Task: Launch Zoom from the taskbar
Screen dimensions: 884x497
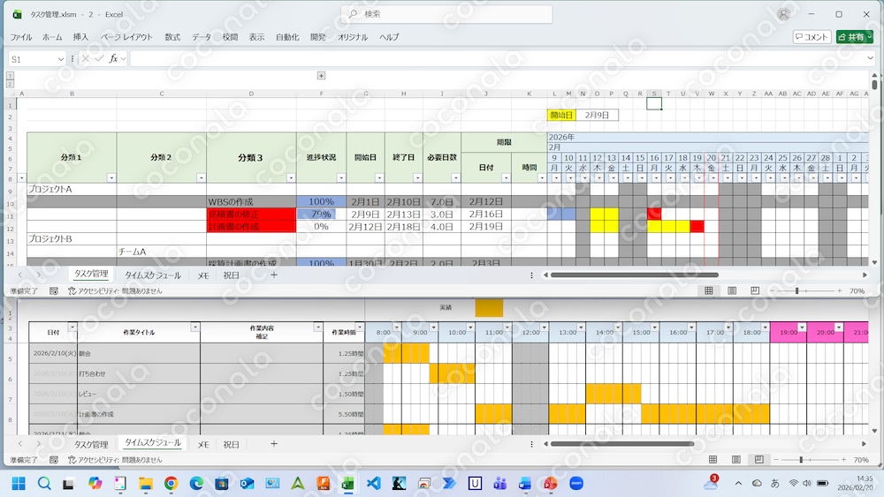Action: (x=576, y=483)
